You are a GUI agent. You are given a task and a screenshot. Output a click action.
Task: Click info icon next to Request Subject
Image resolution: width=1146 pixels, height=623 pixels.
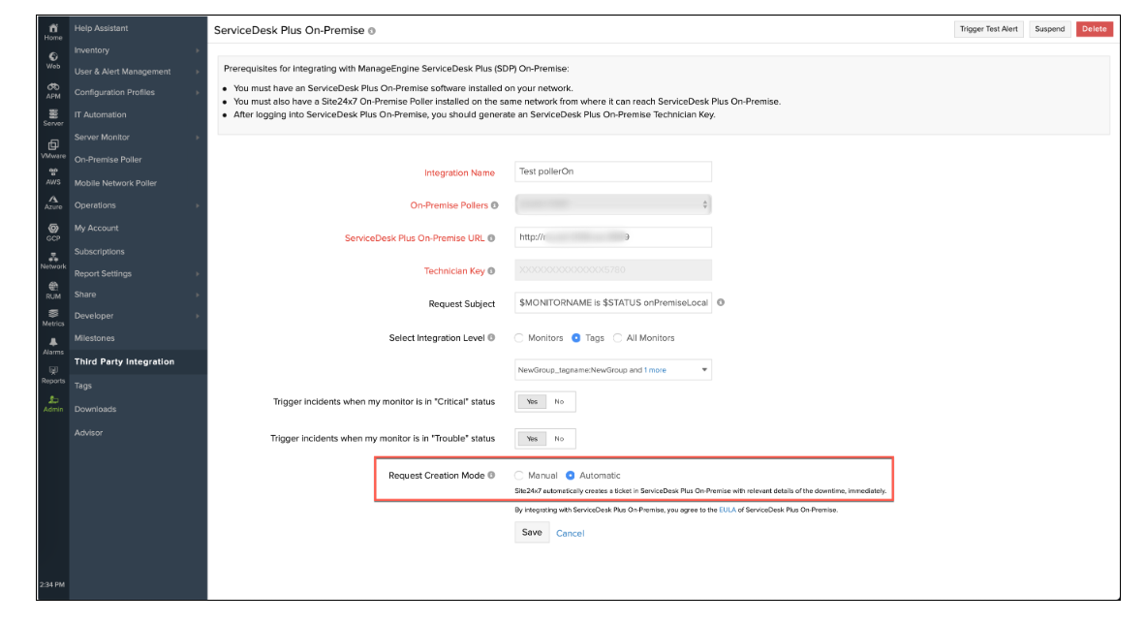pyautogui.click(x=721, y=303)
